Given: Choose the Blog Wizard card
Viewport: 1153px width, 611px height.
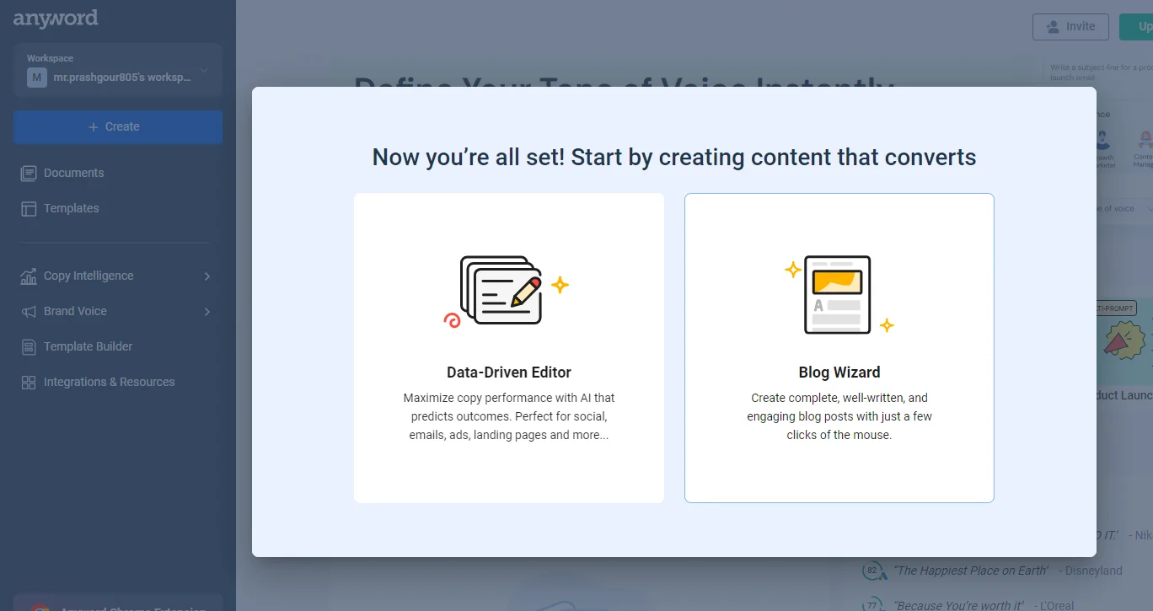Looking at the screenshot, I should coord(839,348).
